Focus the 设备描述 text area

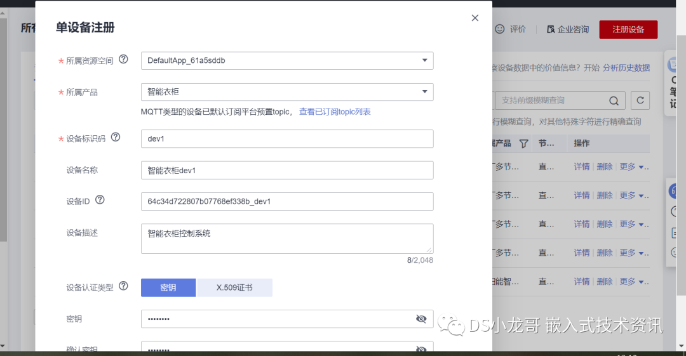coord(287,239)
